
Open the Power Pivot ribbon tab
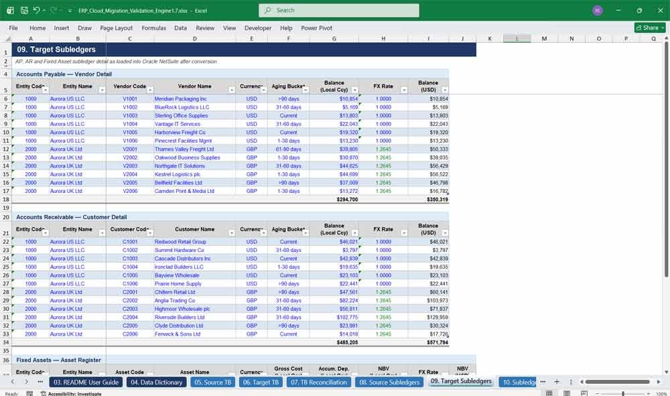click(x=317, y=27)
